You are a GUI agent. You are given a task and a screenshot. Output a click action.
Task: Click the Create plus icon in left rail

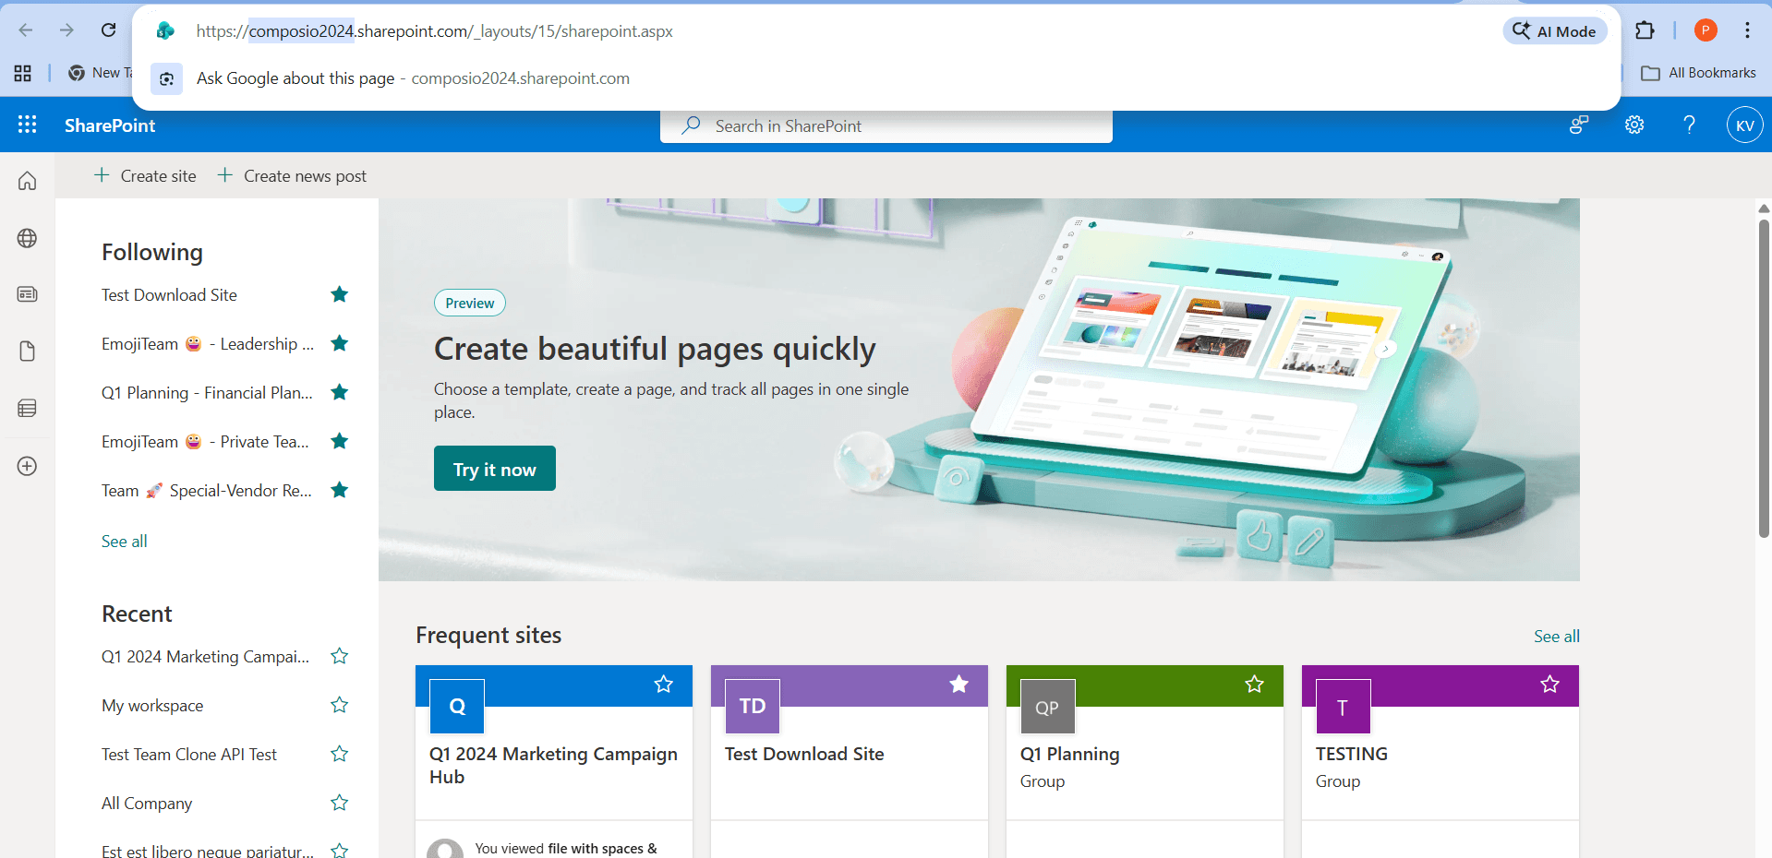(x=28, y=466)
